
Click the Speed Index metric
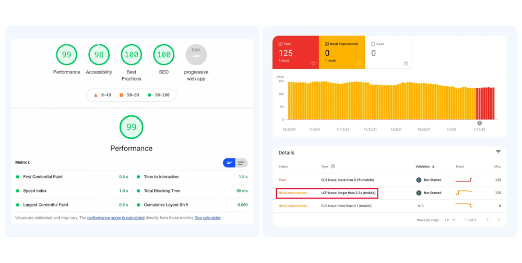coord(72,191)
